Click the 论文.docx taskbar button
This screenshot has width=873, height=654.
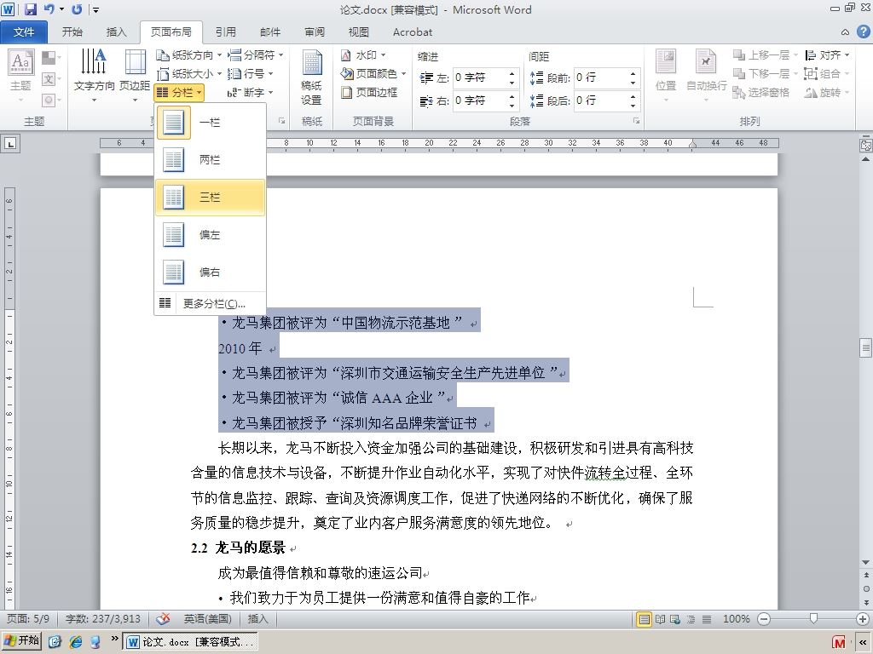(190, 642)
